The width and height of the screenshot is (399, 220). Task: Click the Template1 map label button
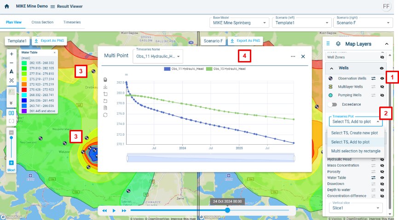pos(16,41)
